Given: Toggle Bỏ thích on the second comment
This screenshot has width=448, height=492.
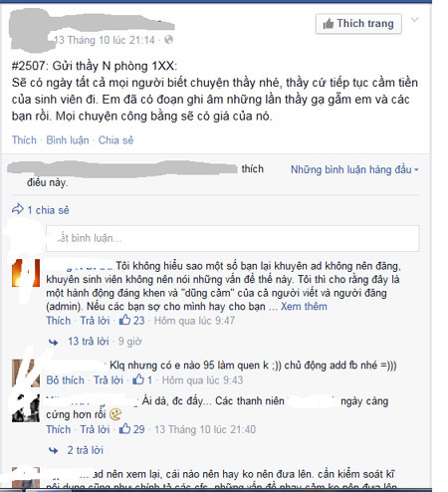Looking at the screenshot, I should (x=65, y=380).
